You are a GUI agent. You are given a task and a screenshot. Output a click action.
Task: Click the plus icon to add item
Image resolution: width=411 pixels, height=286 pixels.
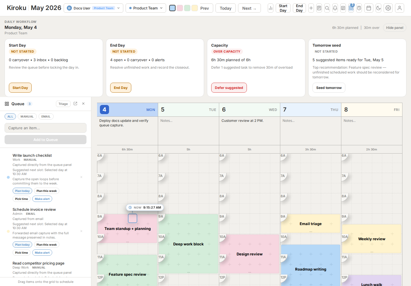point(311,8)
